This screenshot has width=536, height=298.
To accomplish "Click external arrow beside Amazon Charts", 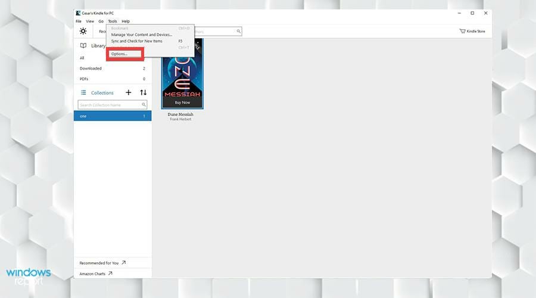I will (110, 274).
